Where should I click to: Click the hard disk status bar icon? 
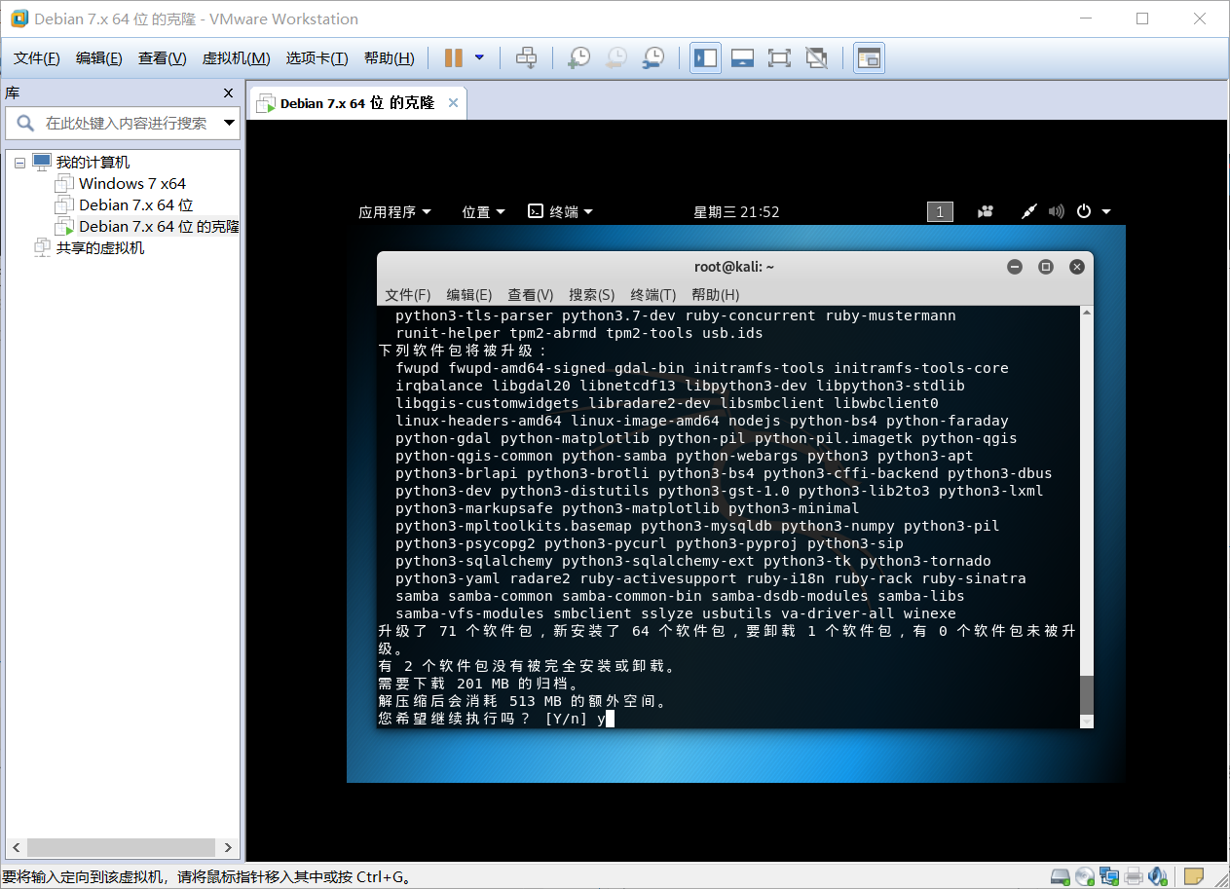click(1062, 876)
